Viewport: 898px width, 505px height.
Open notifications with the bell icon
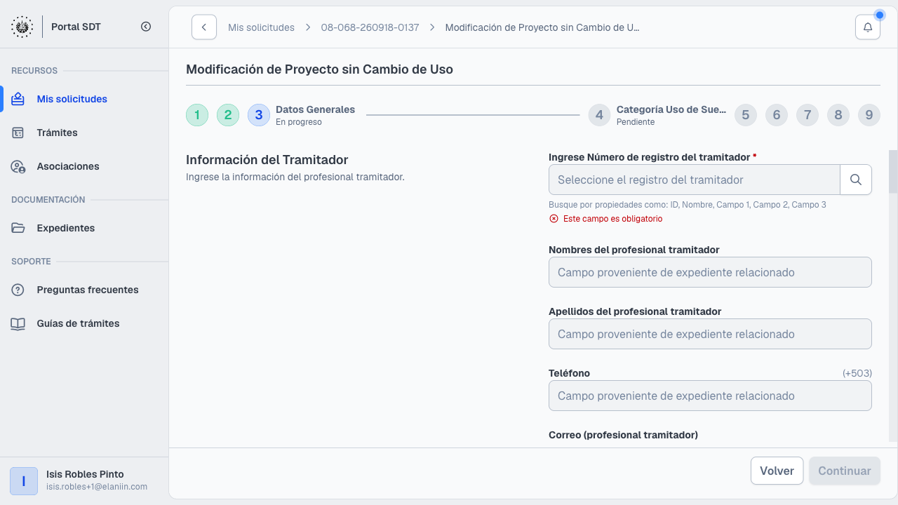pos(868,27)
